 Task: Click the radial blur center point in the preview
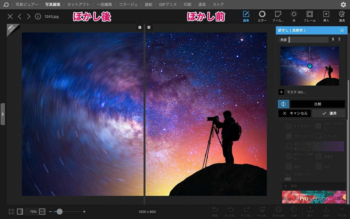tap(310, 66)
